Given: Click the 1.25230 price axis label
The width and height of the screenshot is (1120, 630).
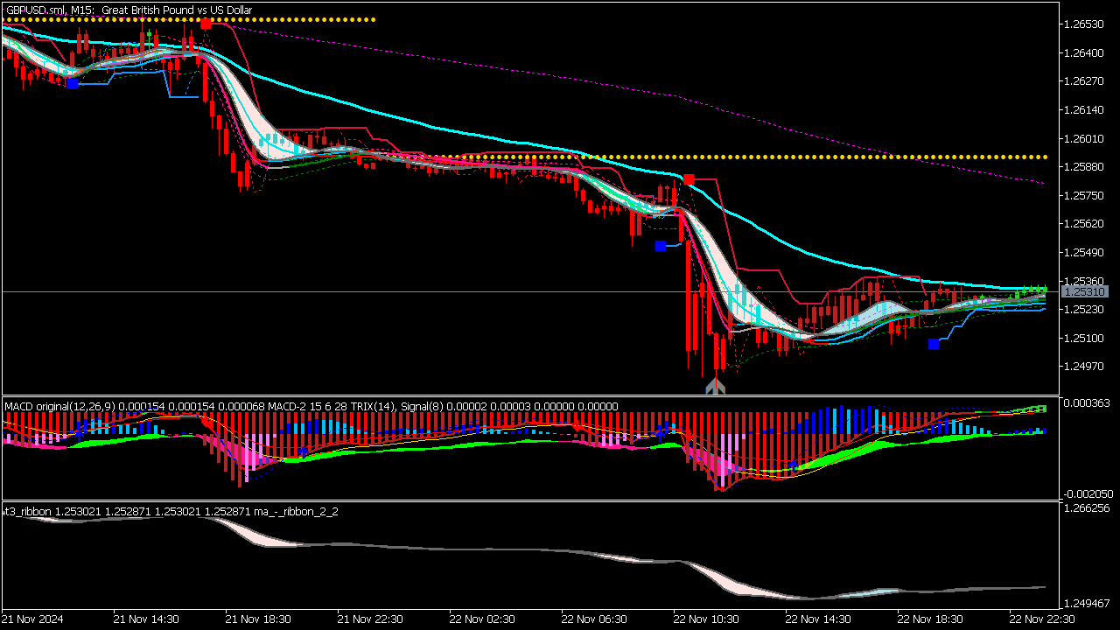Looking at the screenshot, I should click(1082, 309).
